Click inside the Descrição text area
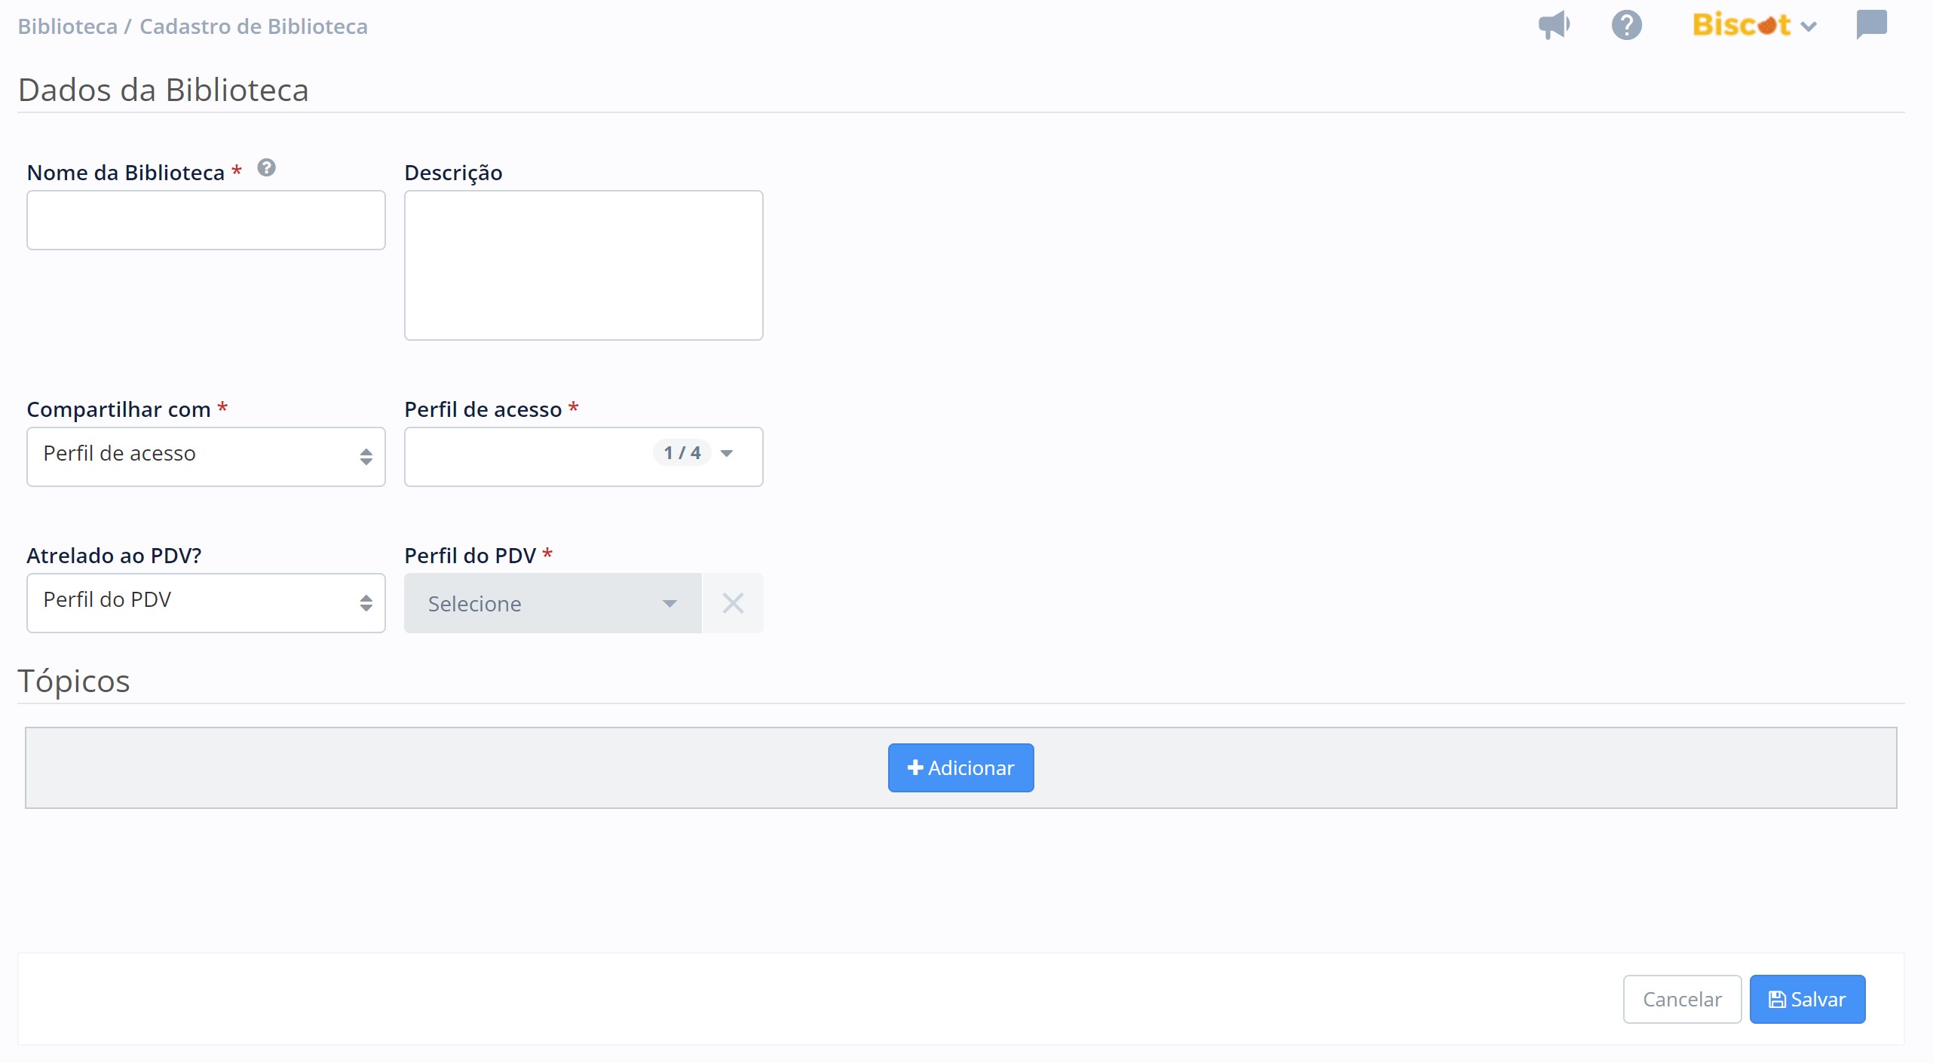This screenshot has width=1933, height=1063. pyautogui.click(x=584, y=265)
